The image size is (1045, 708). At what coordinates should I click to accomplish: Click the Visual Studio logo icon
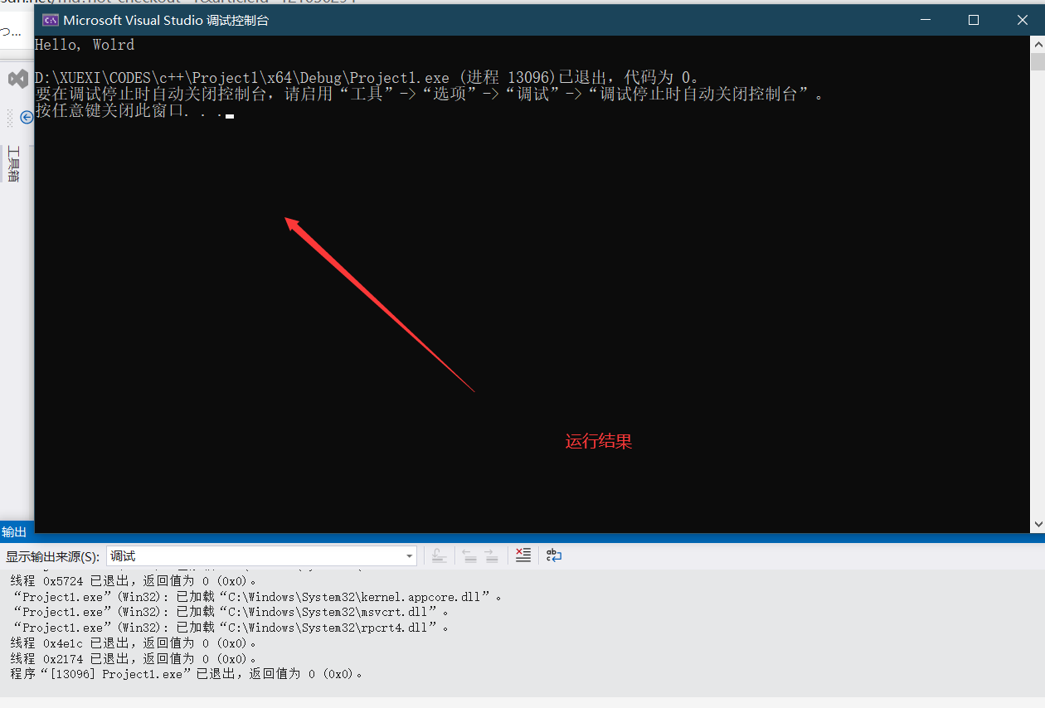pyautogui.click(x=18, y=80)
